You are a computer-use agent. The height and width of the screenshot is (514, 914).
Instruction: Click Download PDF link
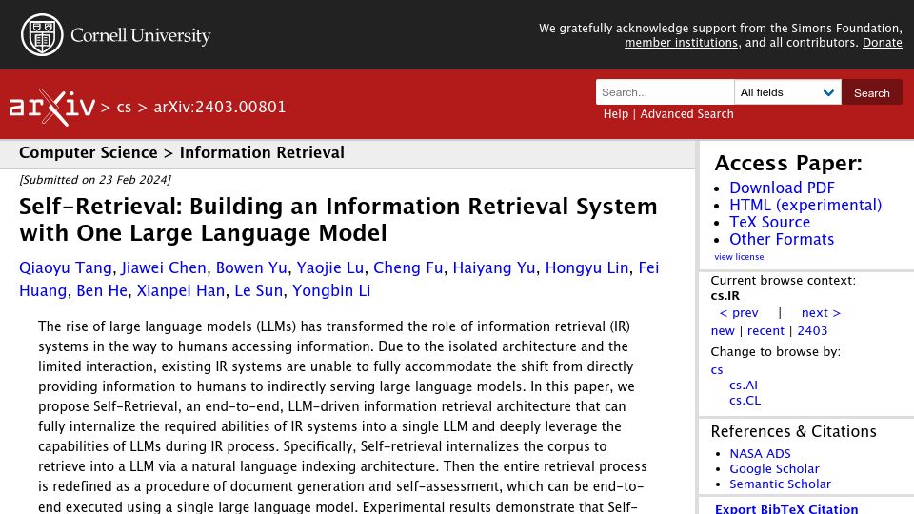(782, 188)
